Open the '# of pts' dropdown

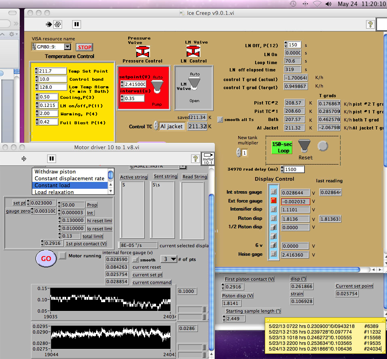[x=169, y=259]
